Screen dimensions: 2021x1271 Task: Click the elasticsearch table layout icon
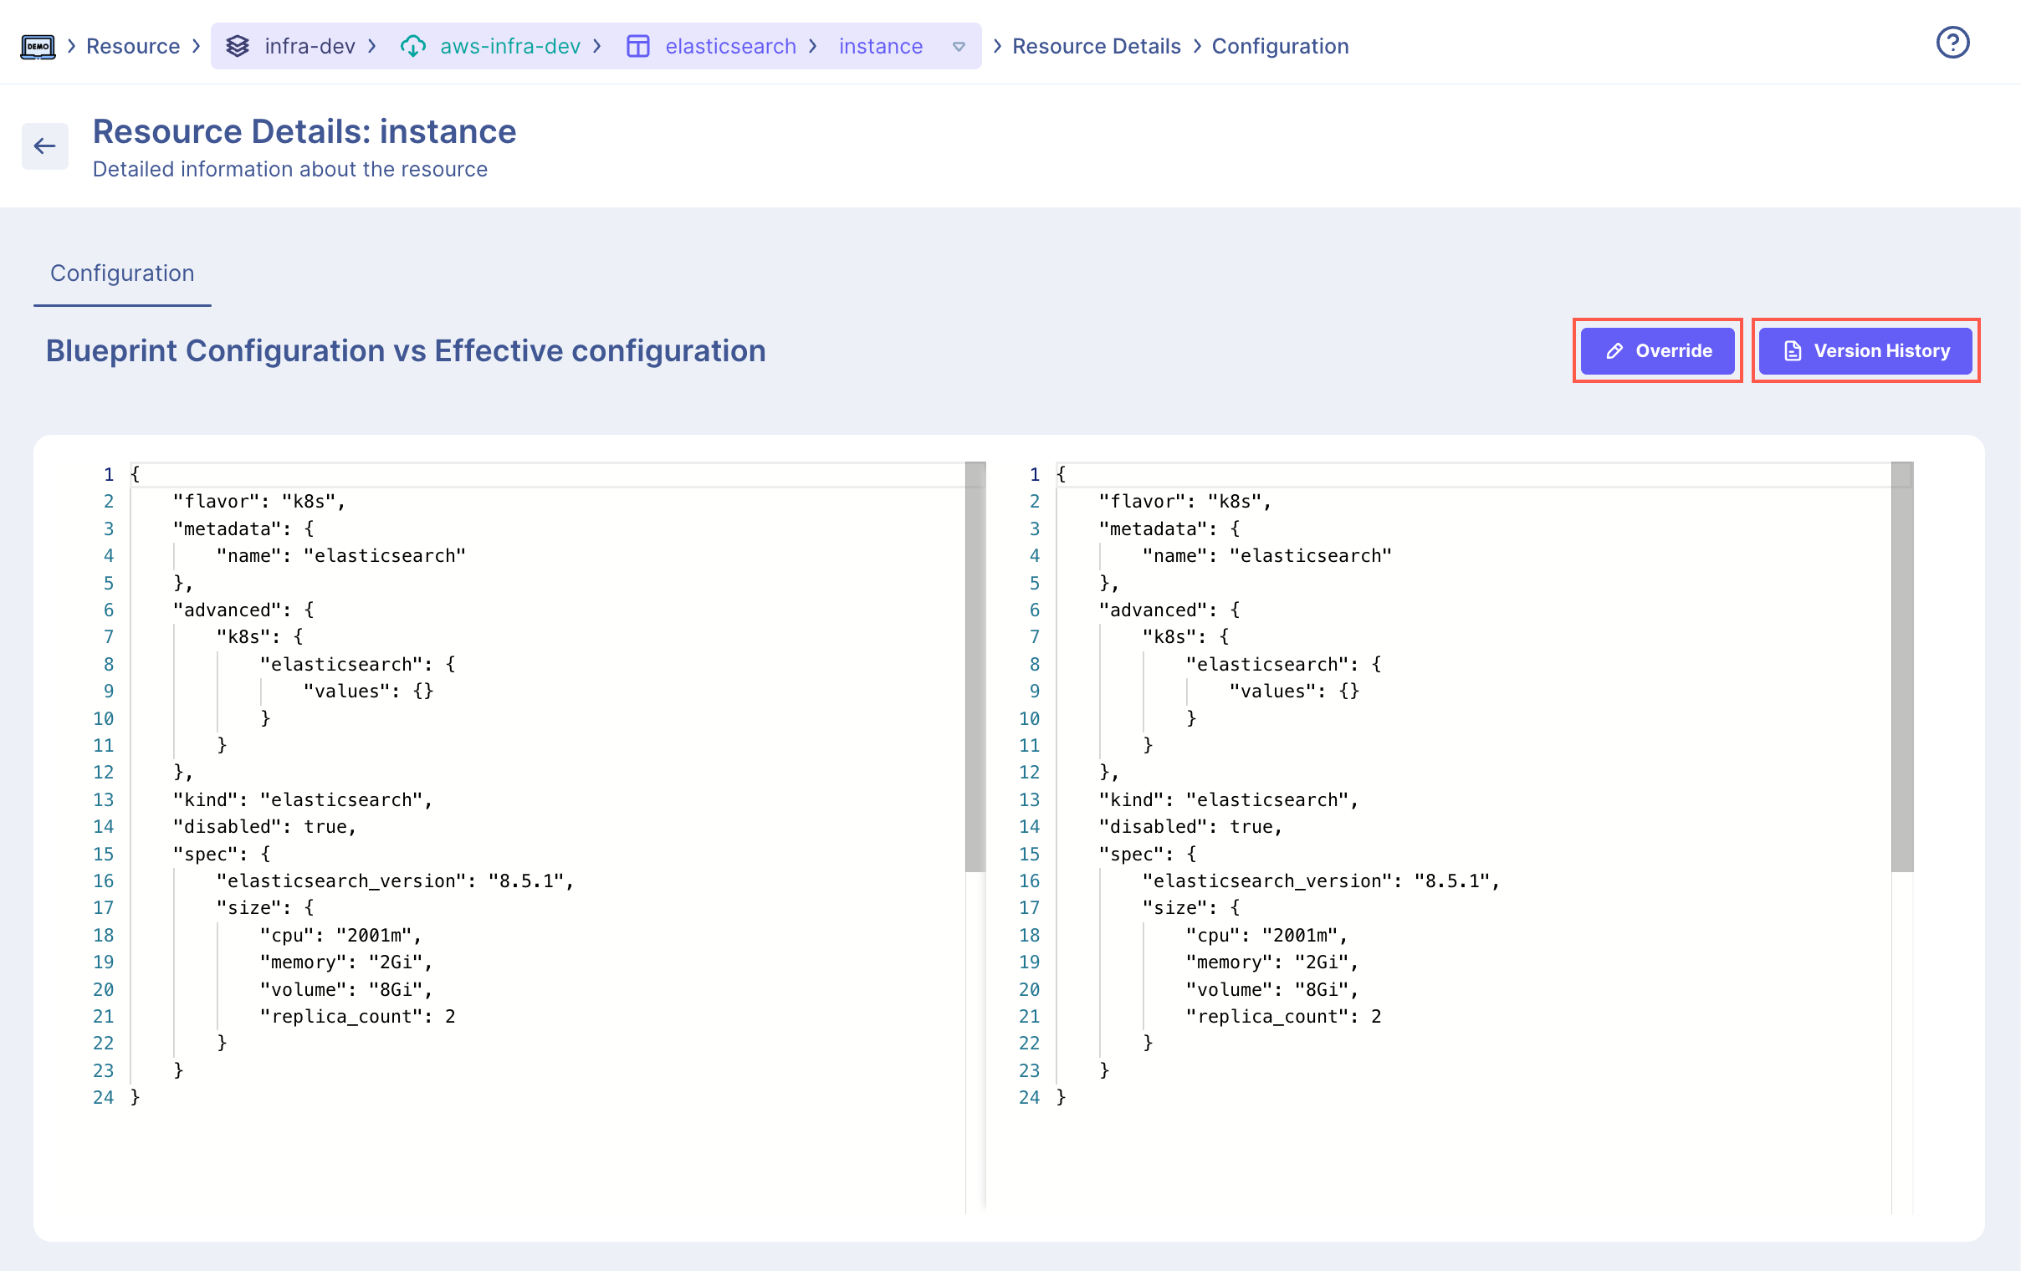click(x=638, y=46)
